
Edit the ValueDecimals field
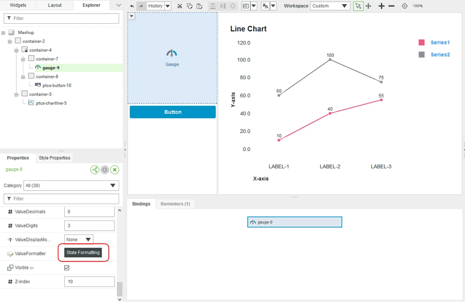(89, 212)
